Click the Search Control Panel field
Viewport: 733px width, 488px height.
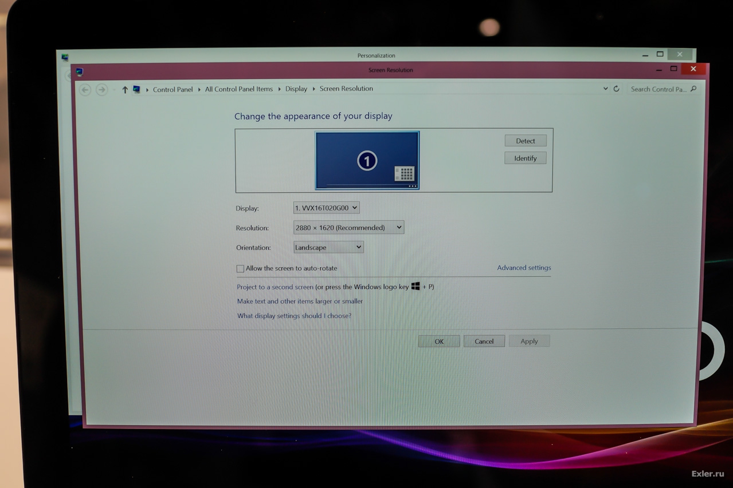(657, 89)
